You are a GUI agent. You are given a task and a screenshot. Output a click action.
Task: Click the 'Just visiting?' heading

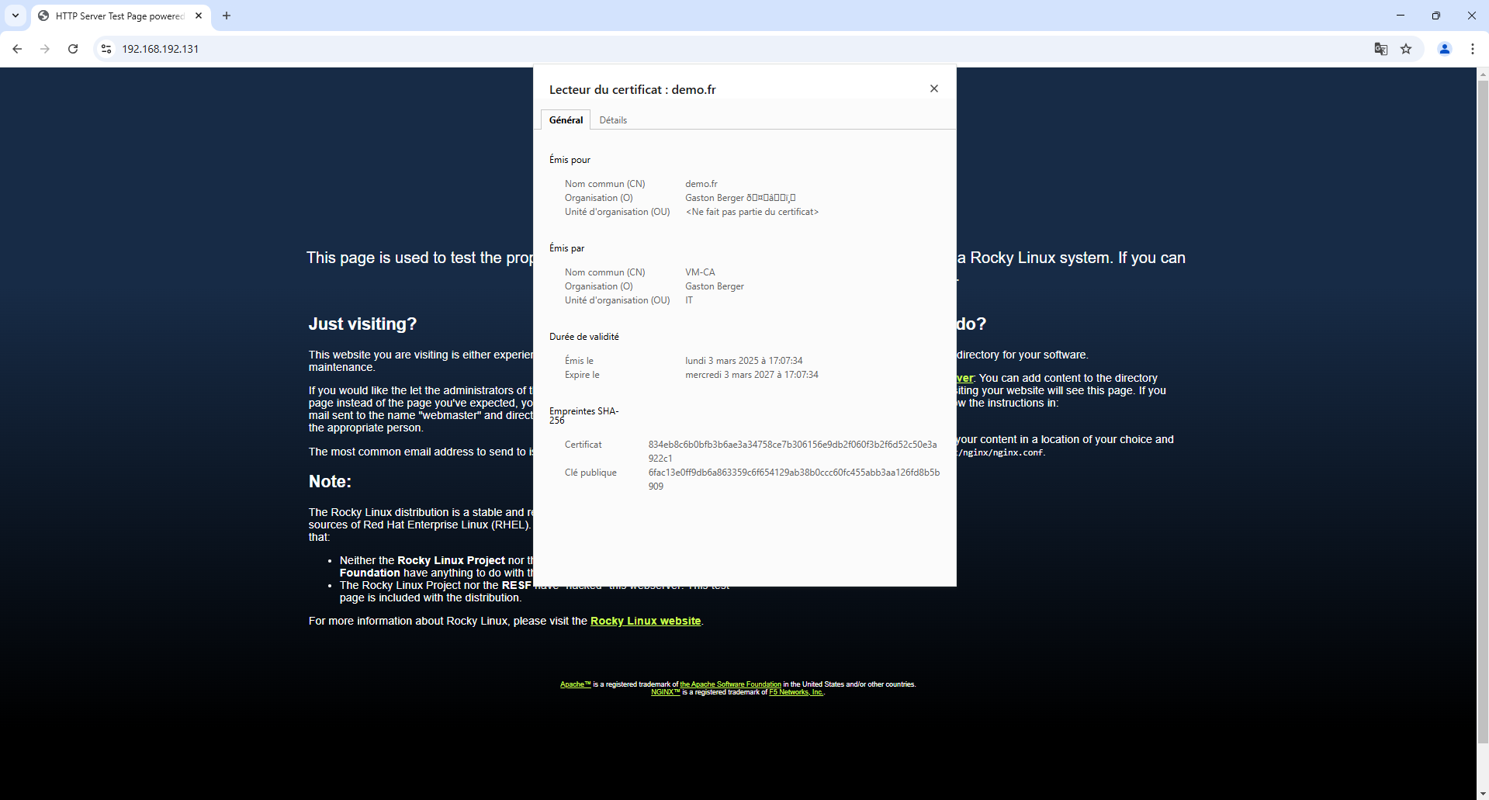(362, 324)
